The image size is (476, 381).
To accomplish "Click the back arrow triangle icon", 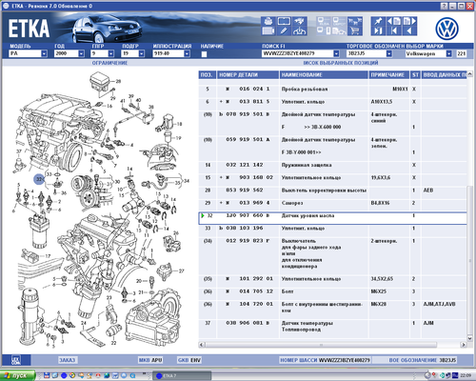I will point(409,30).
